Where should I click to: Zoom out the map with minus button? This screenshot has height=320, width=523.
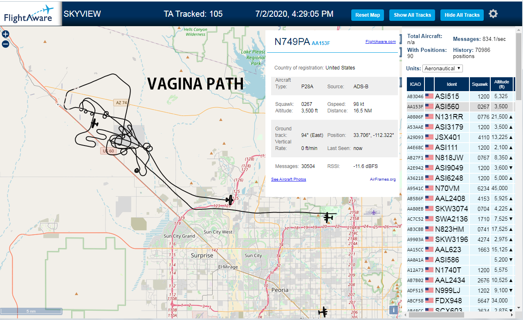[x=6, y=44]
